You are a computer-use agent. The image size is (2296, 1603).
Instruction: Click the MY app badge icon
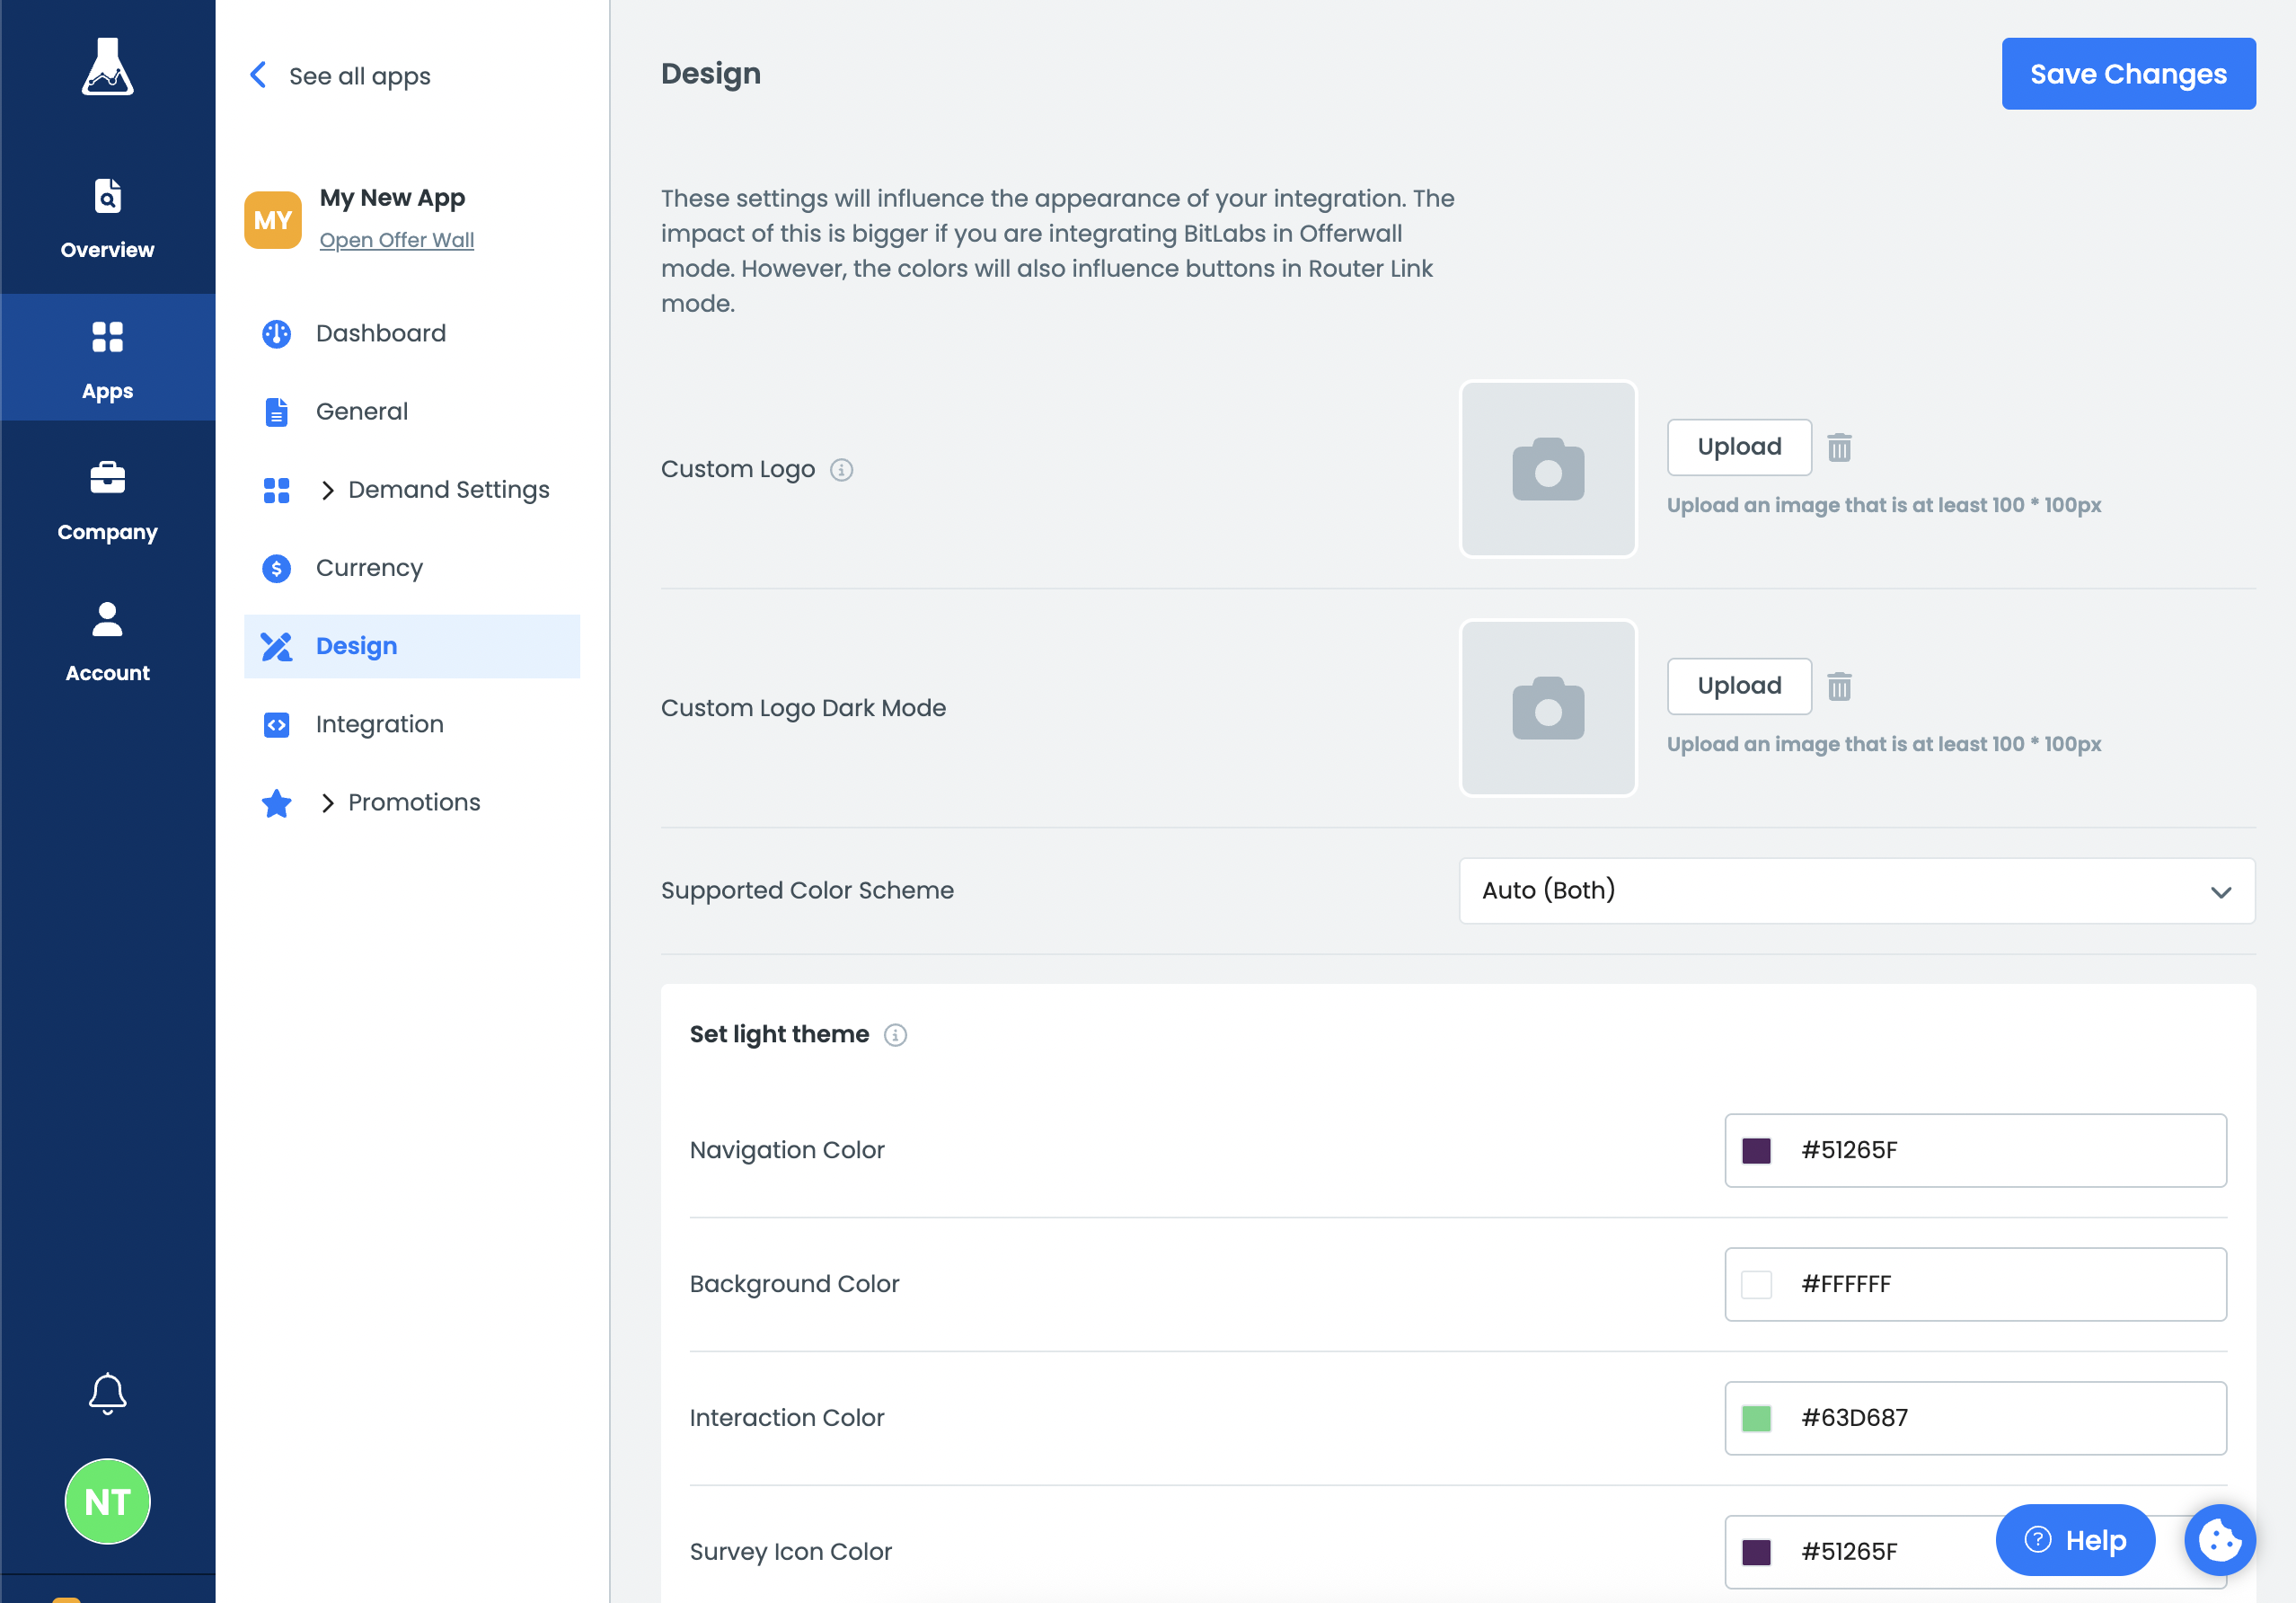pos(272,220)
